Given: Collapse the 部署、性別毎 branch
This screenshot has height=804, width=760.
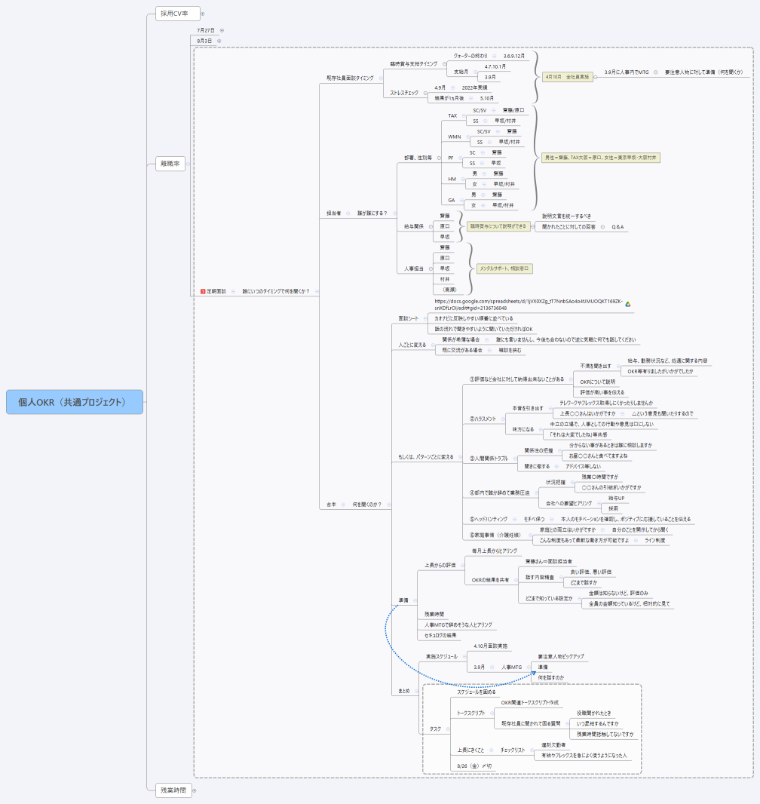Looking at the screenshot, I should (x=439, y=158).
